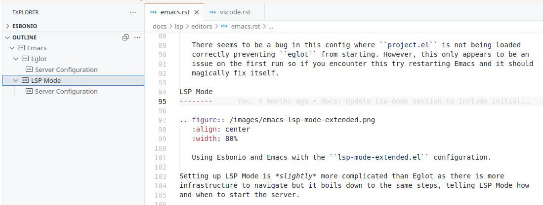Screen dimensions: 543x205
Task: Click the docs breadcrumb segment
Action: pos(159,26)
